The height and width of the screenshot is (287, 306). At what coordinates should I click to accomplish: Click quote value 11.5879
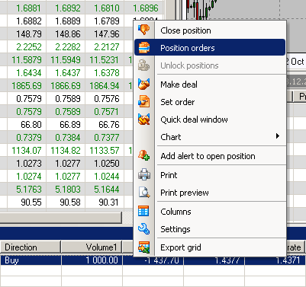27,59
